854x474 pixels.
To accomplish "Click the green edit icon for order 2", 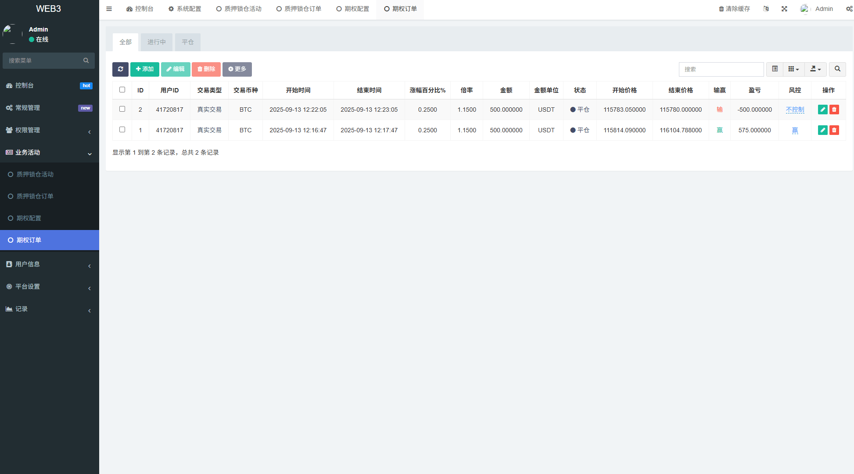I will pyautogui.click(x=822, y=110).
